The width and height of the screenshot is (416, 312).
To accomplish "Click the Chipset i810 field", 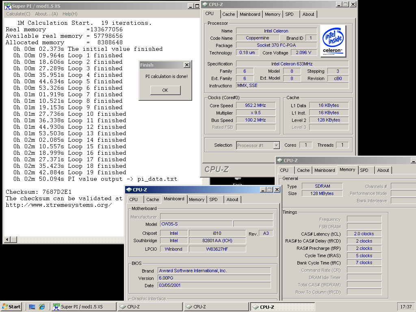I will [x=217, y=233].
